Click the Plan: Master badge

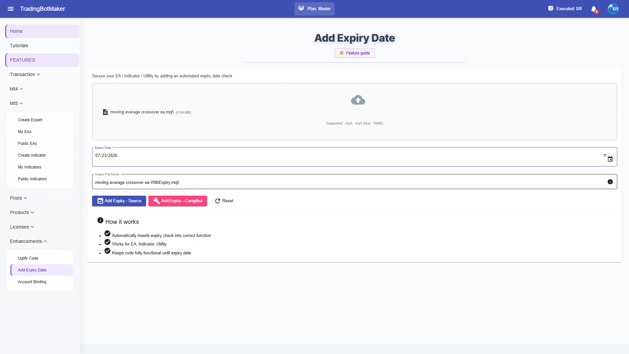tap(314, 9)
